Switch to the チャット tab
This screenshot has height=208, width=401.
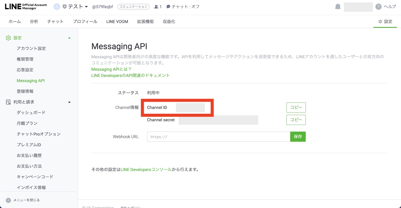[55, 22]
